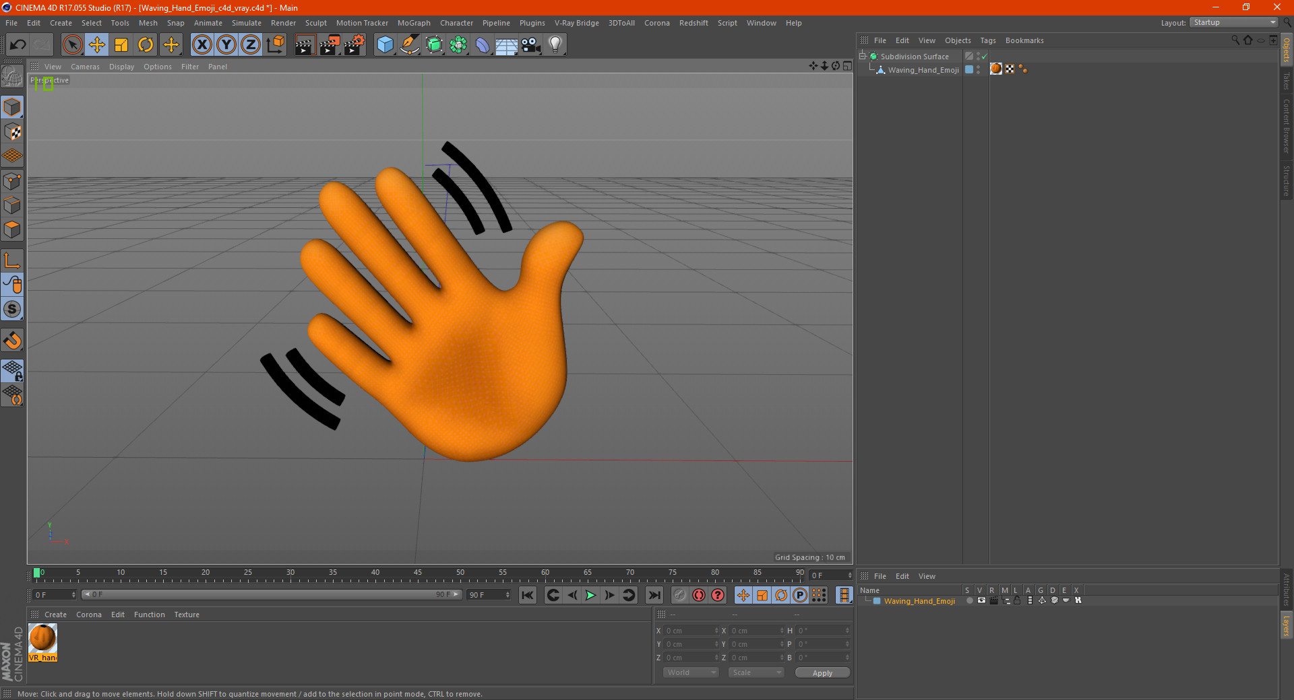Open the MoGraph array generator icon

click(458, 45)
